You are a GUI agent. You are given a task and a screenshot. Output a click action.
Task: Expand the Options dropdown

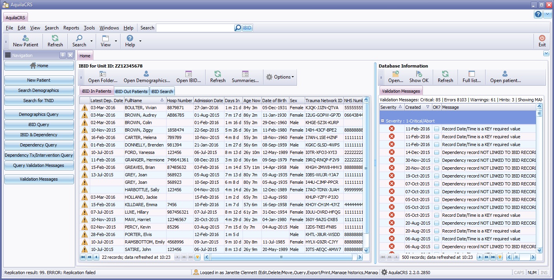click(280, 77)
